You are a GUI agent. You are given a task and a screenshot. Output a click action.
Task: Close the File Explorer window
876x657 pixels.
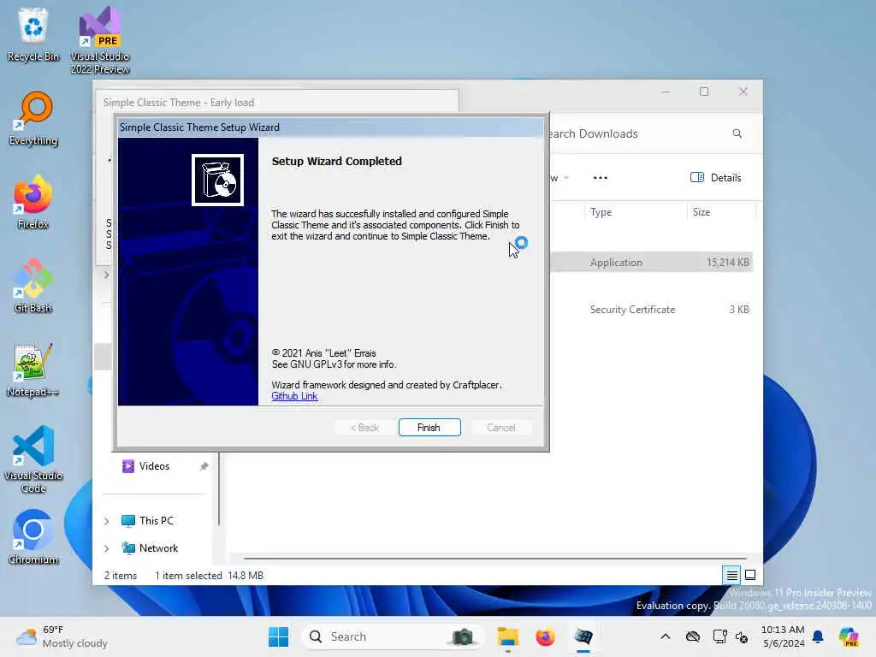point(743,92)
